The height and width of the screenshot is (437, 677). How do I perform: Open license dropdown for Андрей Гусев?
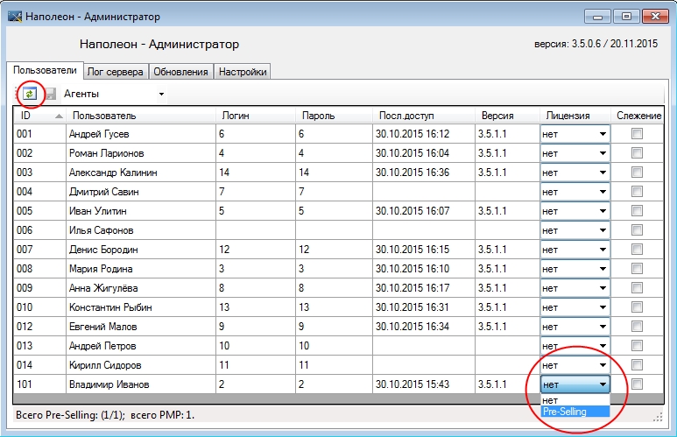[603, 134]
